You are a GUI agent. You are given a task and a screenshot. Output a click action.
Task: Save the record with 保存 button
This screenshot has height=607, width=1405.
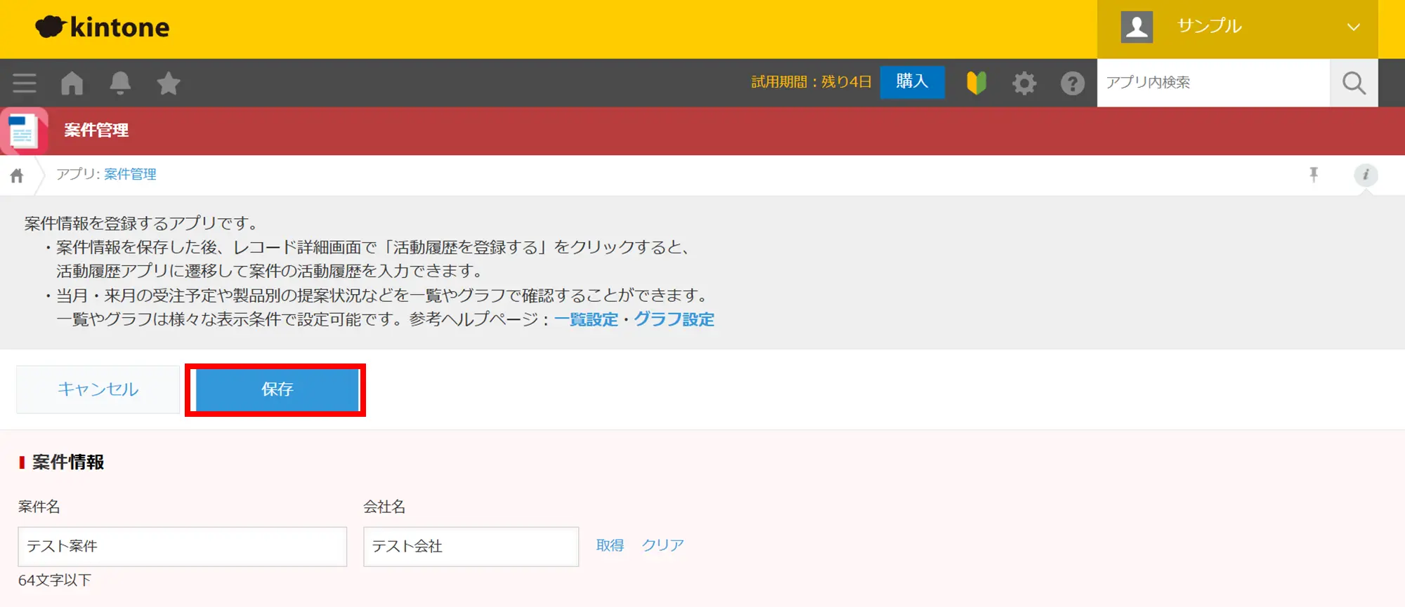click(277, 389)
